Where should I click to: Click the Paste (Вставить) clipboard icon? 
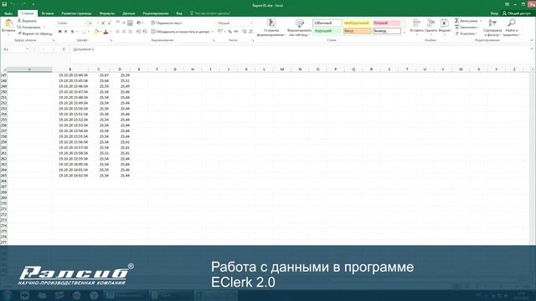coord(8,24)
